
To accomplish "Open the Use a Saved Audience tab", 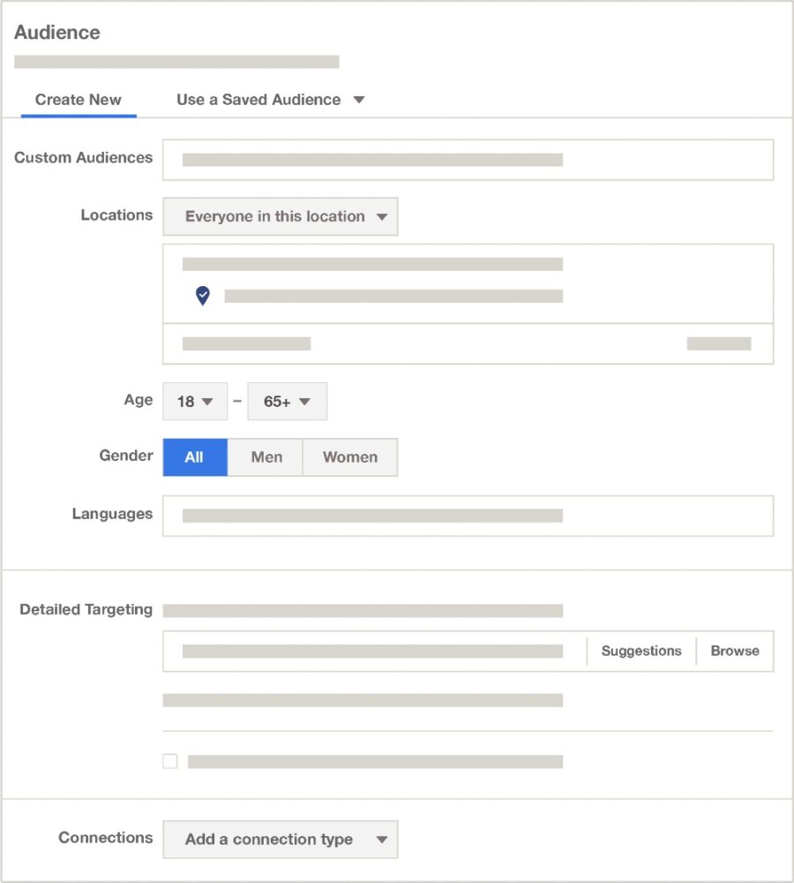I will 257,100.
